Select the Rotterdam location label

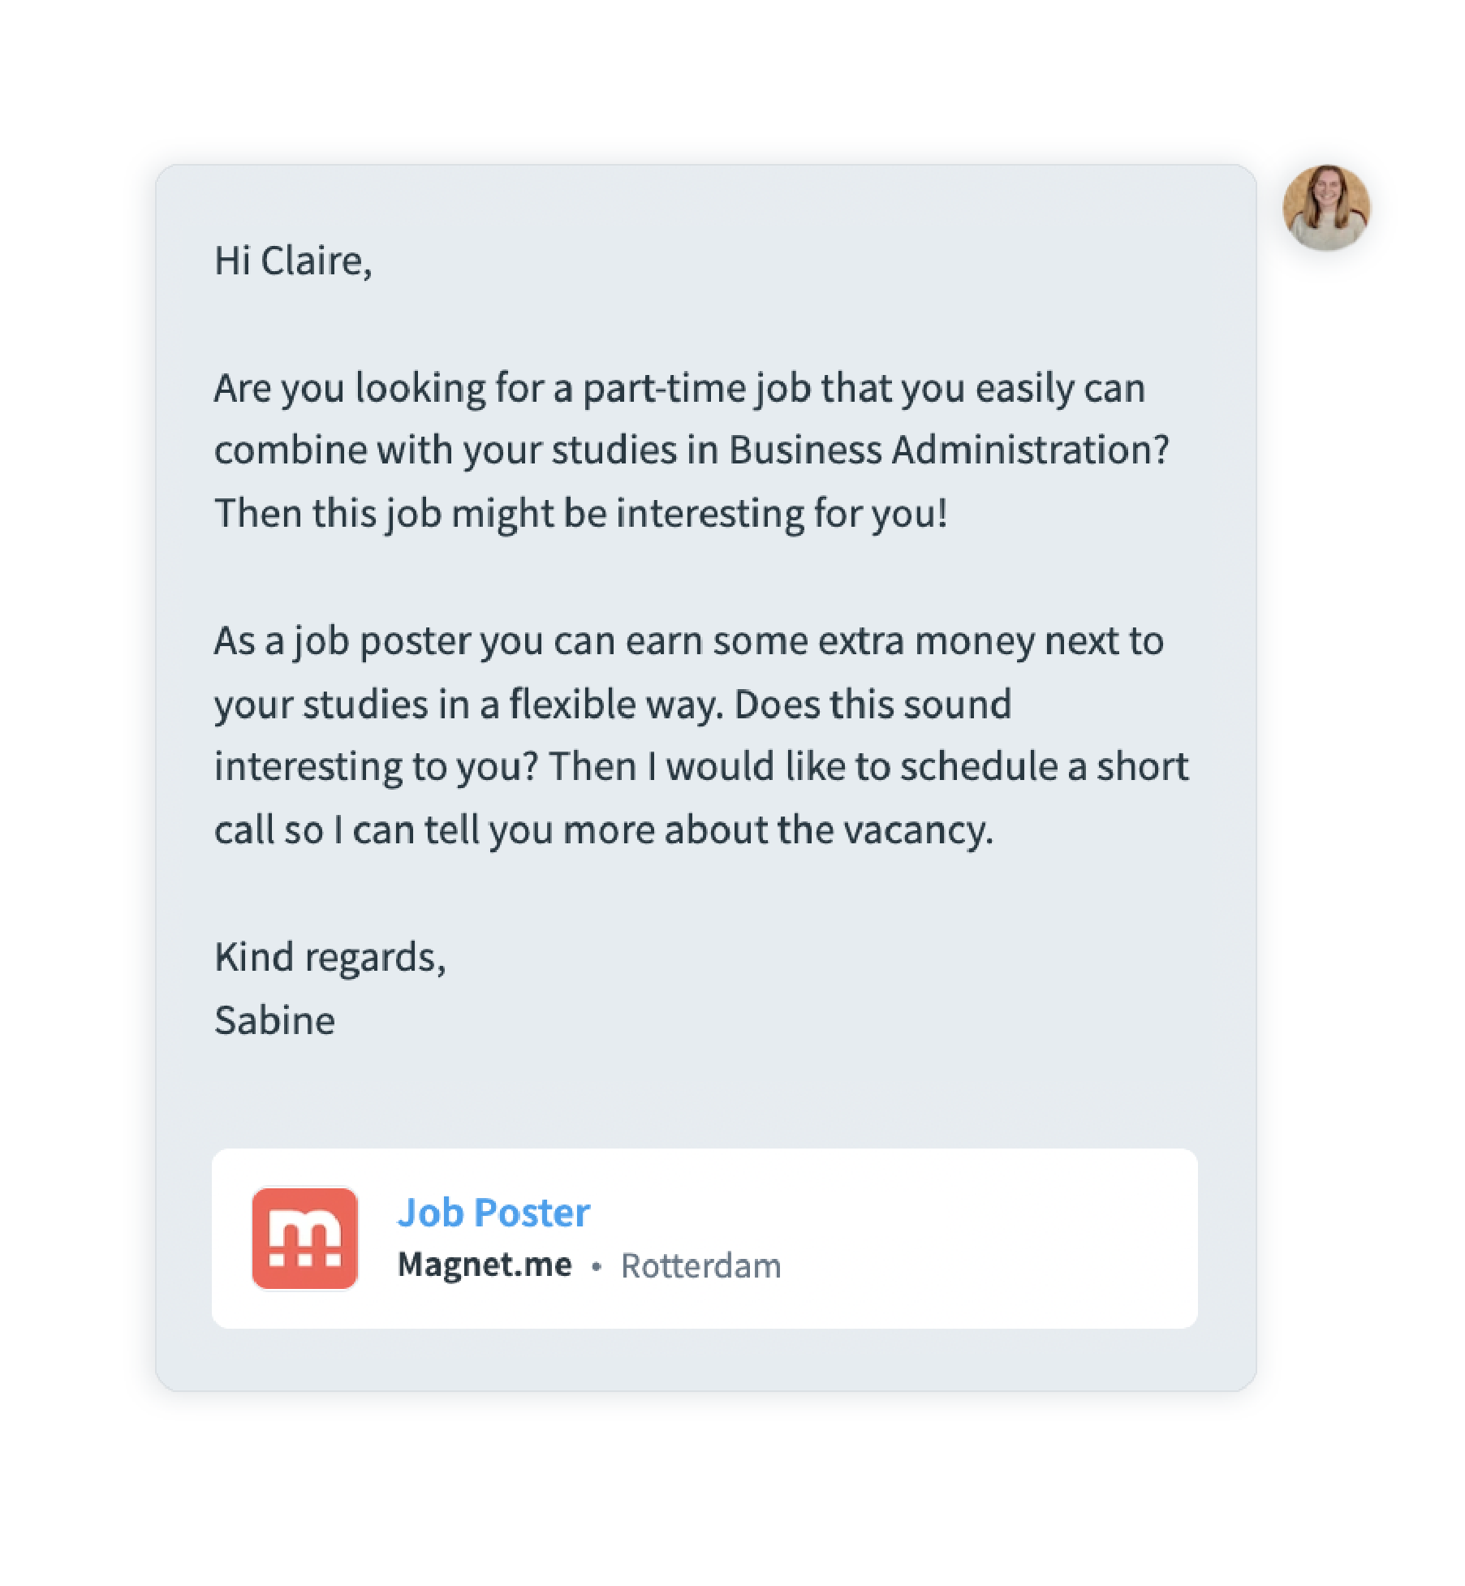(700, 1264)
